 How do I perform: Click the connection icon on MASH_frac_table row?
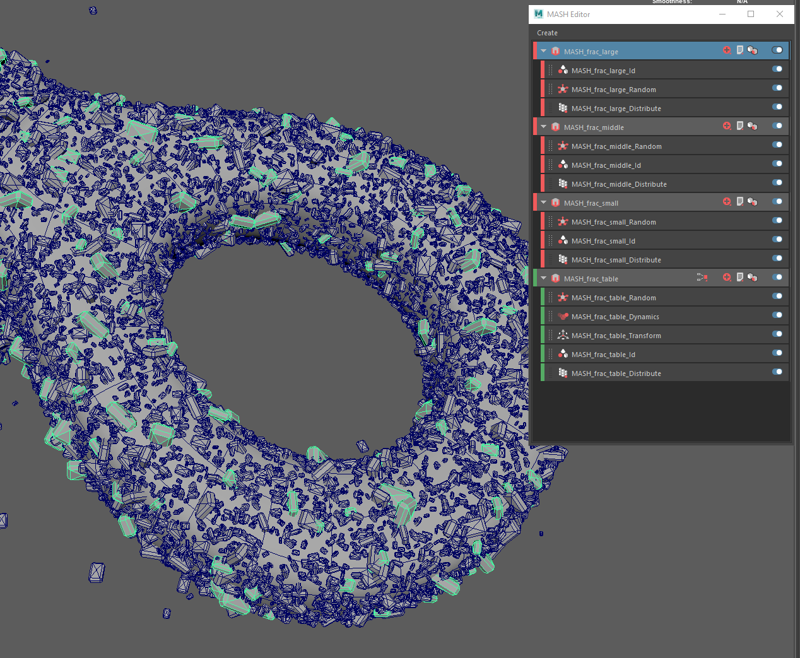pyautogui.click(x=702, y=276)
